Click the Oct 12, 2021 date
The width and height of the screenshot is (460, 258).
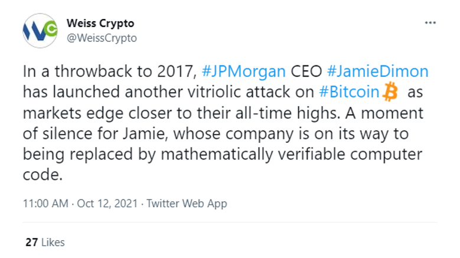tap(107, 203)
